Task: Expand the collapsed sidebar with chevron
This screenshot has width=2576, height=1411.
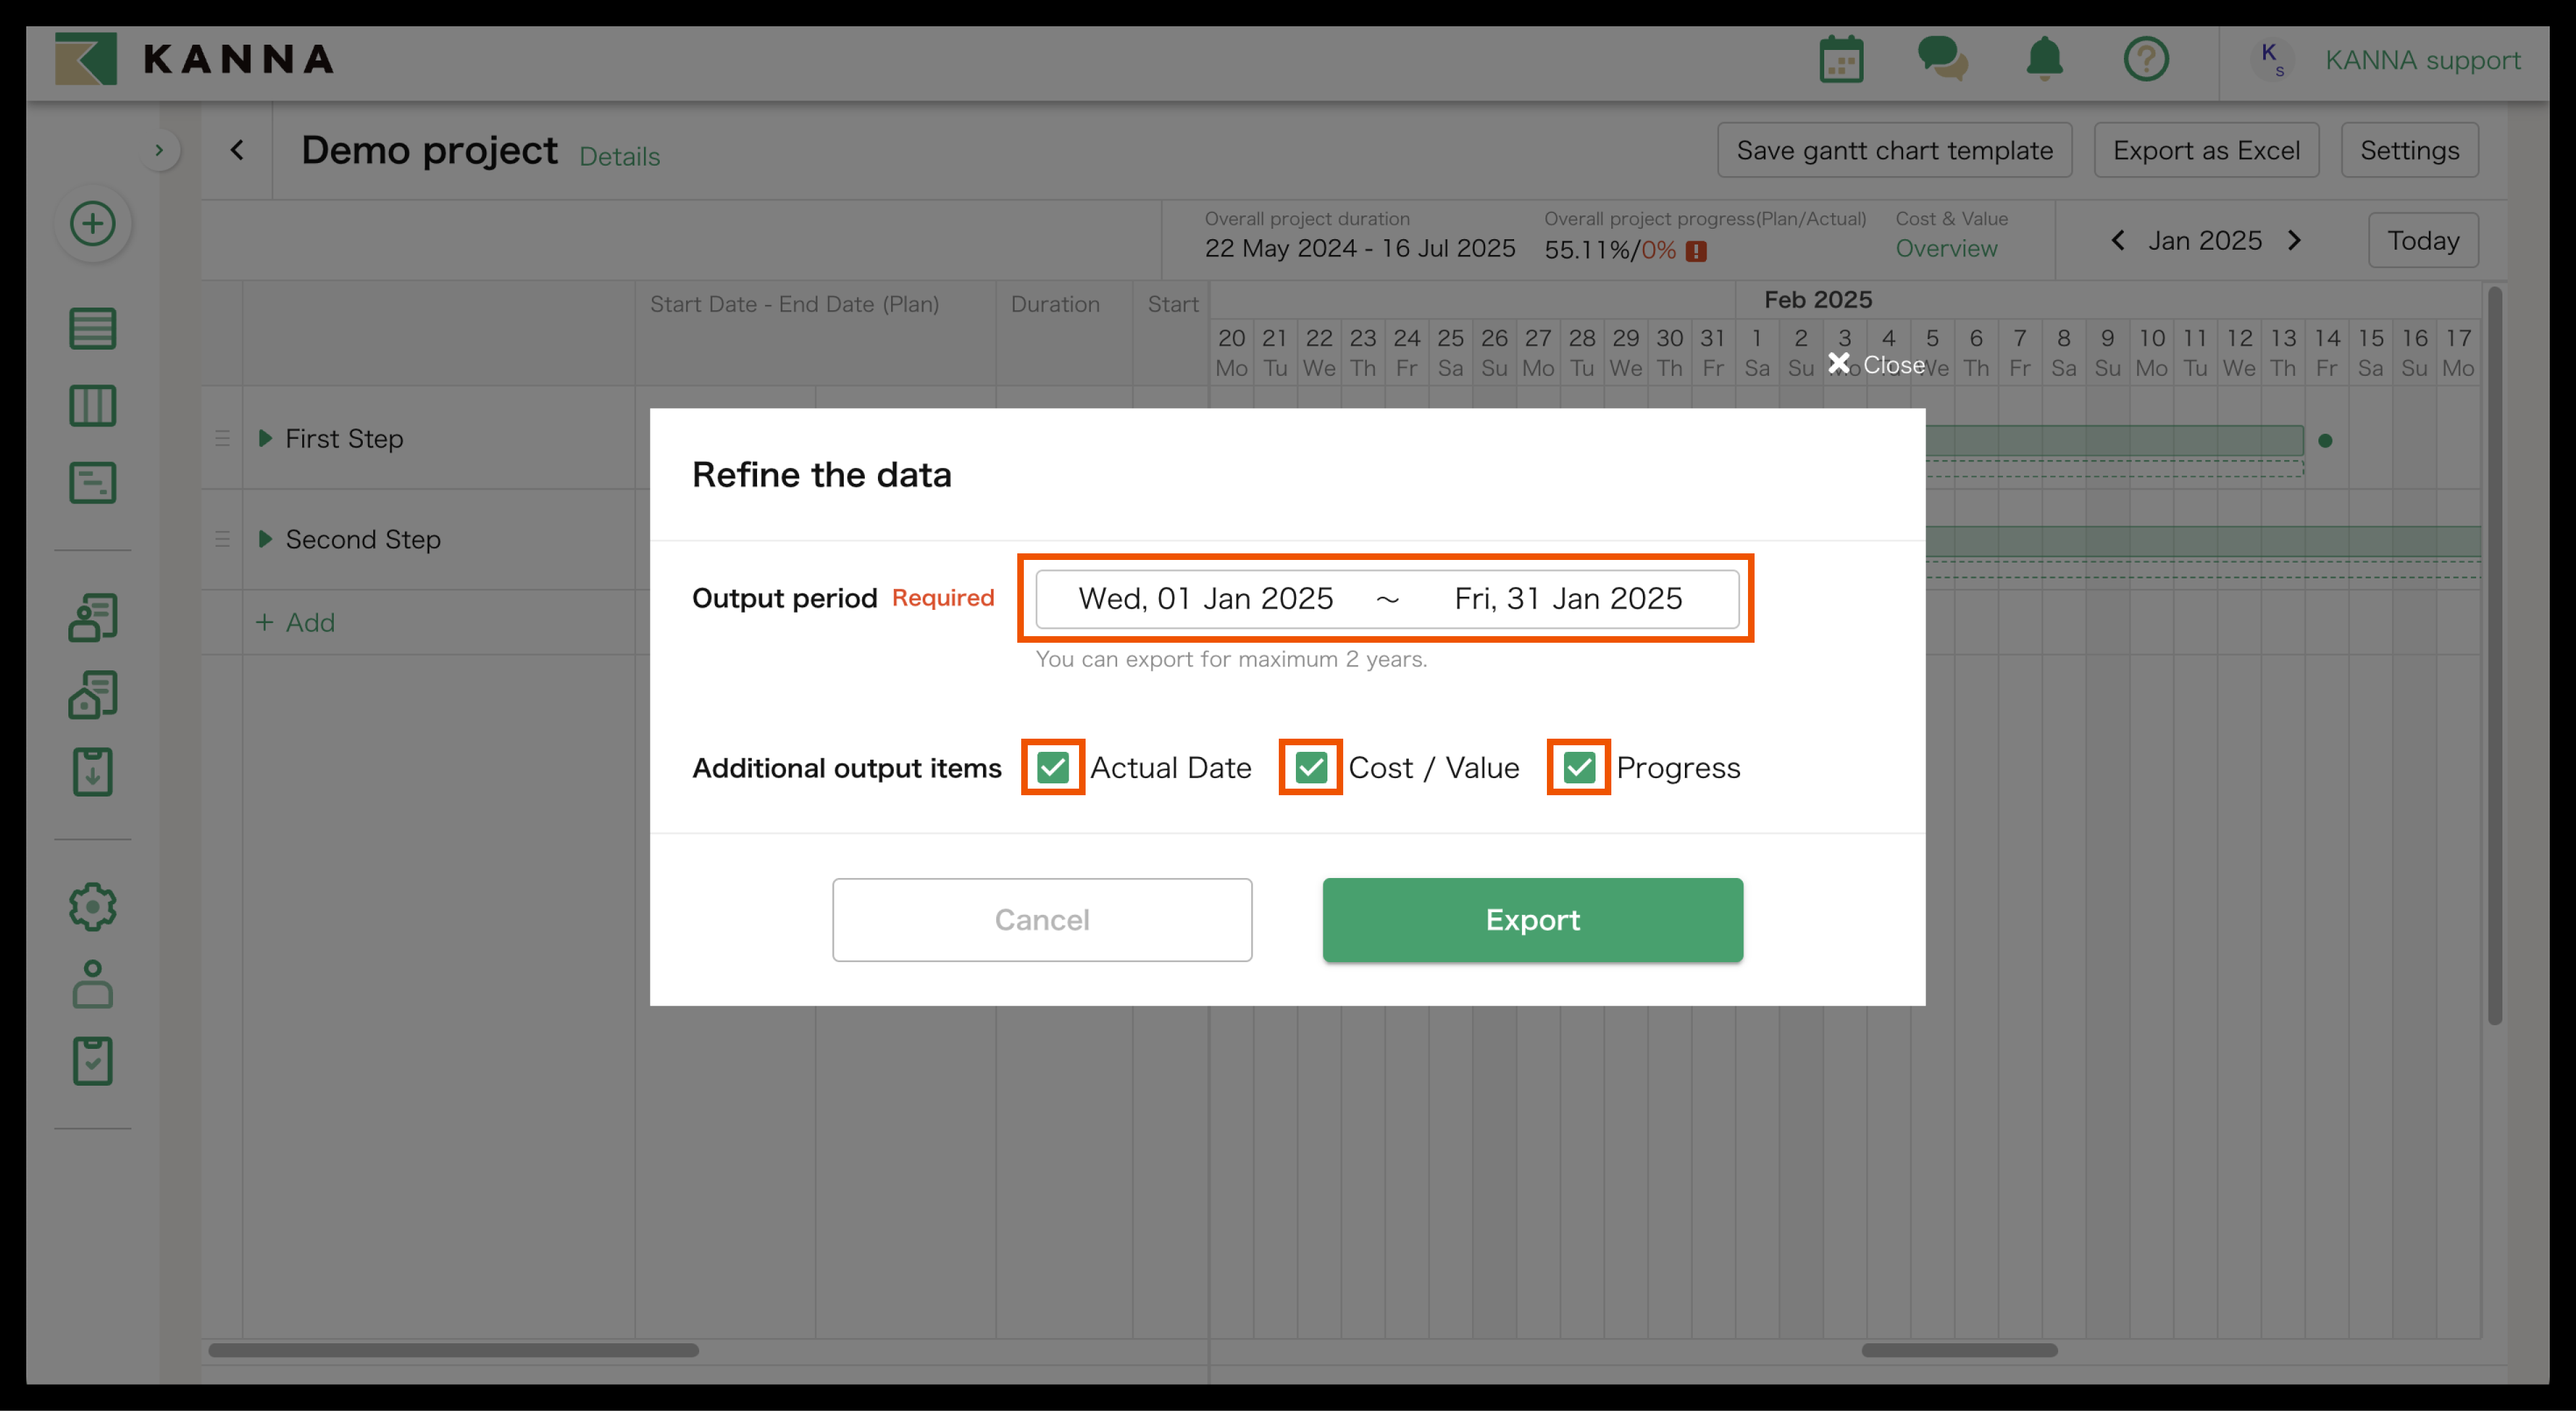Action: point(159,150)
